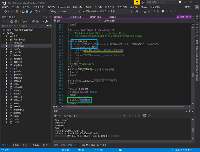Click the Home icon in Solution Explorer
The height and width of the screenshot is (152, 200).
(x=12, y=21)
